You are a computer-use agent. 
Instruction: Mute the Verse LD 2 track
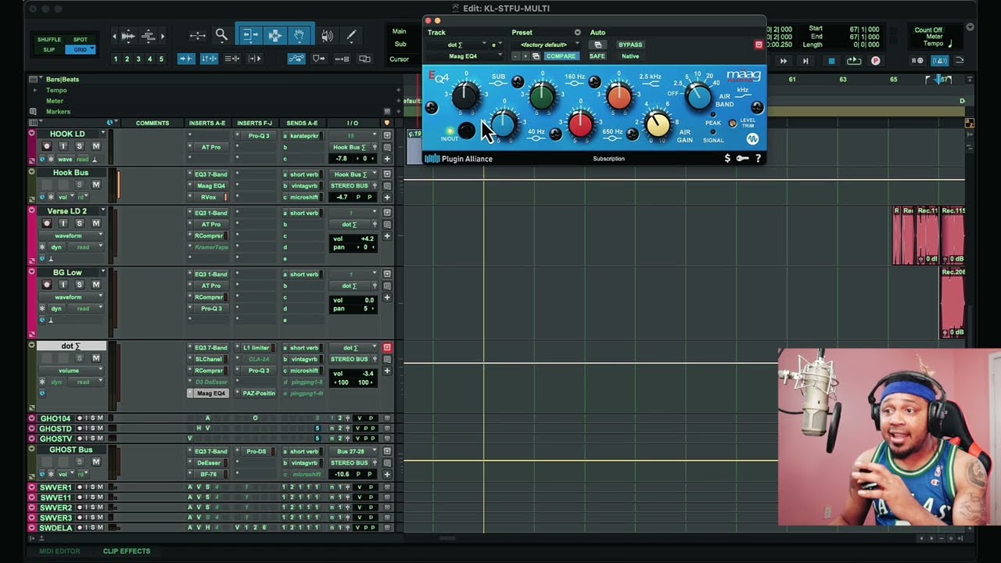[96, 223]
